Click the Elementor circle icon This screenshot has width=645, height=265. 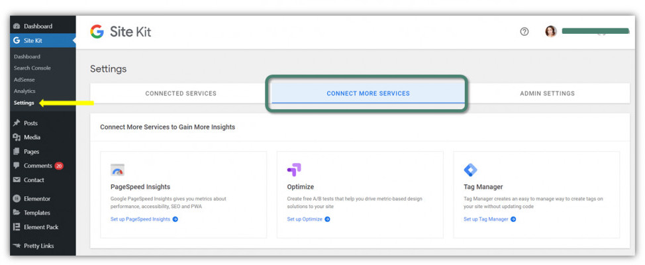click(17, 198)
